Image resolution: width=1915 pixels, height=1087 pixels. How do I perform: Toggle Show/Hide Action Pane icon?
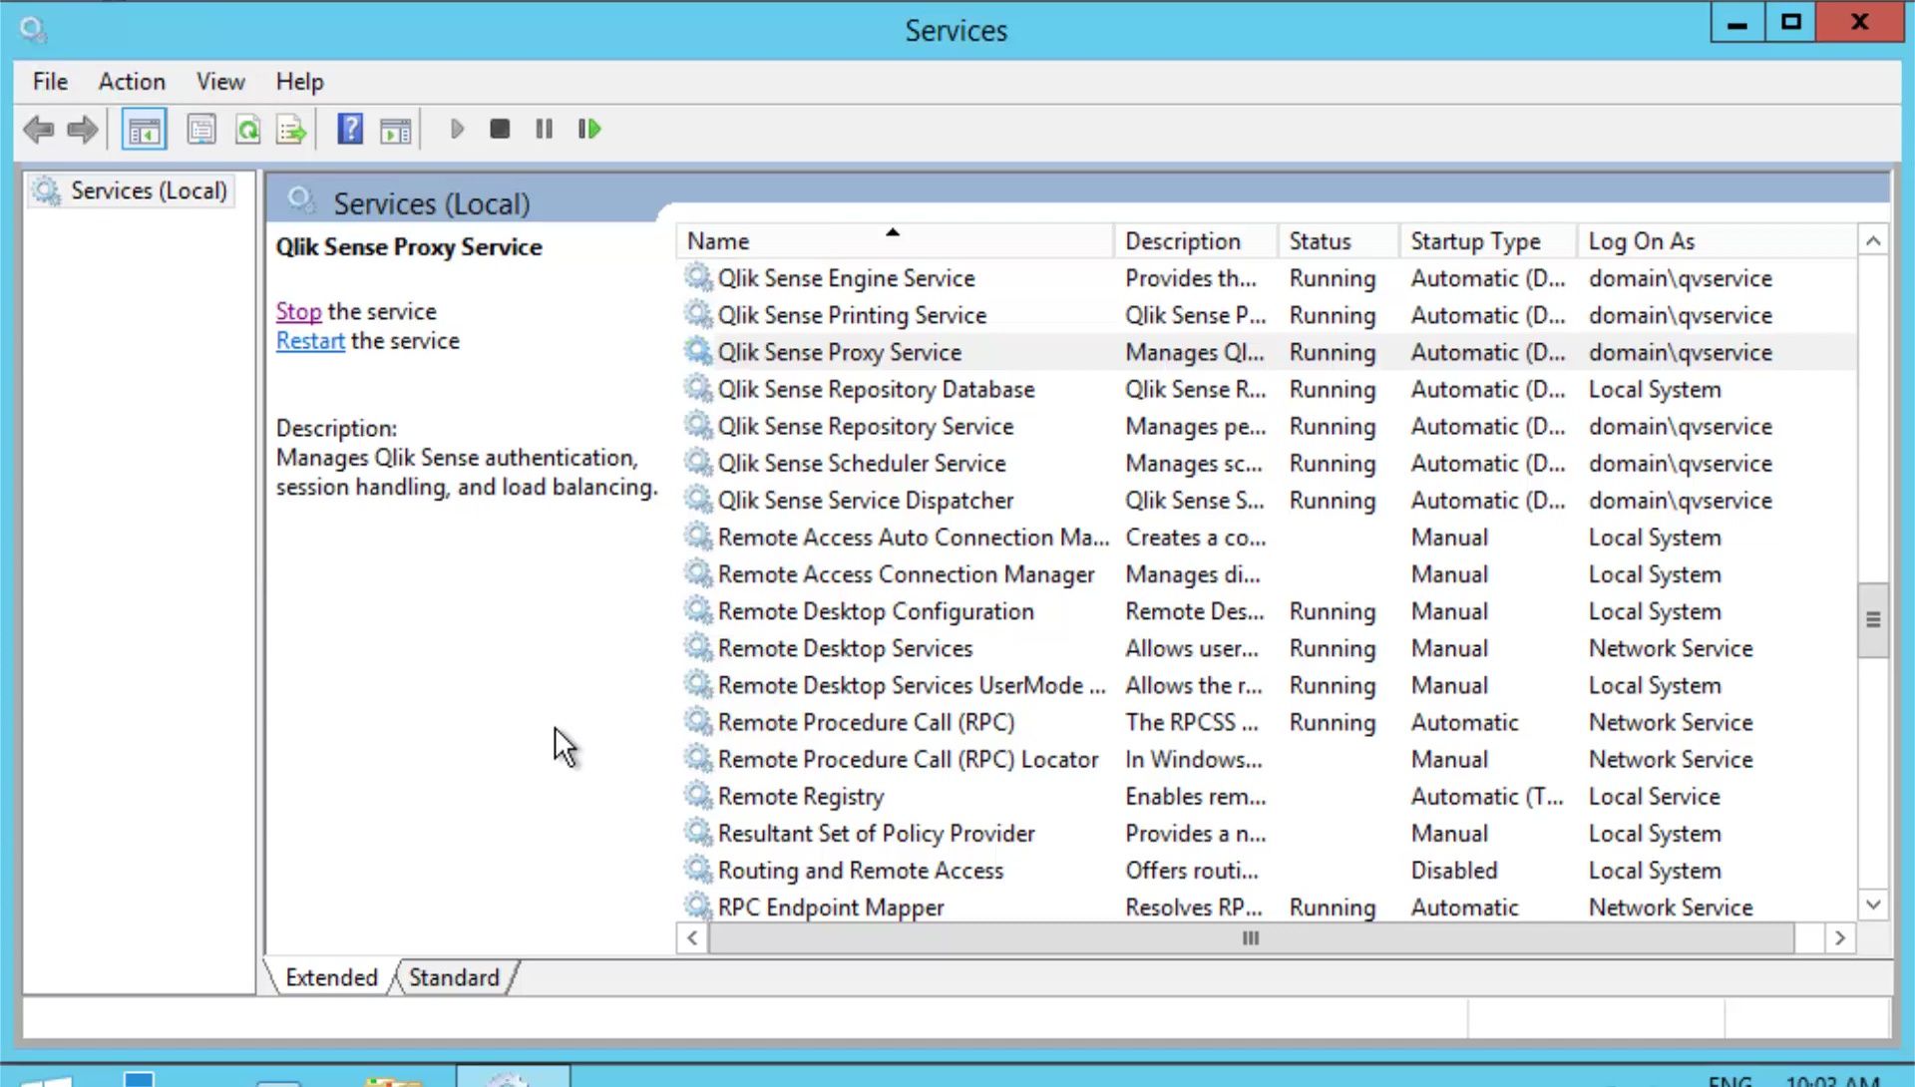pyautogui.click(x=396, y=130)
